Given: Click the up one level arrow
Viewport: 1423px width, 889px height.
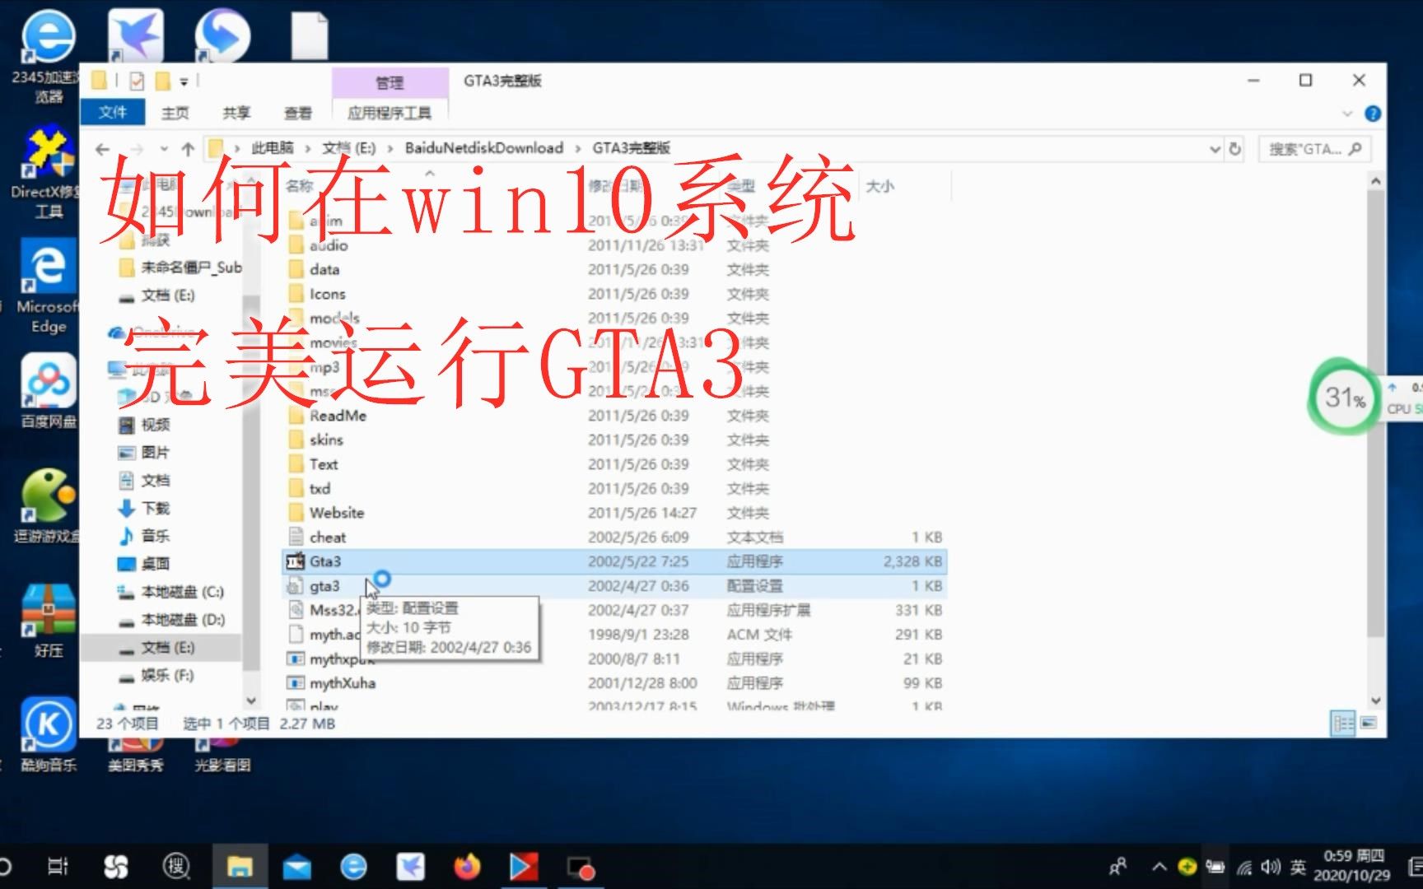Looking at the screenshot, I should [188, 148].
